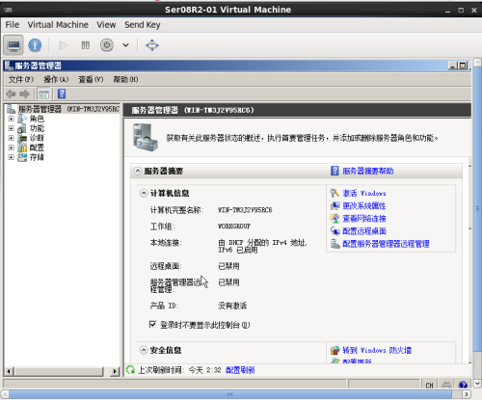
Task: Click the 激活 Windows link
Action: (364, 194)
